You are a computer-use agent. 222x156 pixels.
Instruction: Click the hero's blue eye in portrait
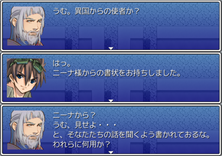pyautogui.click(x=20, y=76)
